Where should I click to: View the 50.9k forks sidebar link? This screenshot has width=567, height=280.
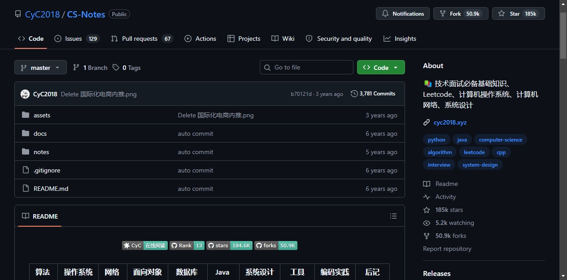pyautogui.click(x=445, y=236)
